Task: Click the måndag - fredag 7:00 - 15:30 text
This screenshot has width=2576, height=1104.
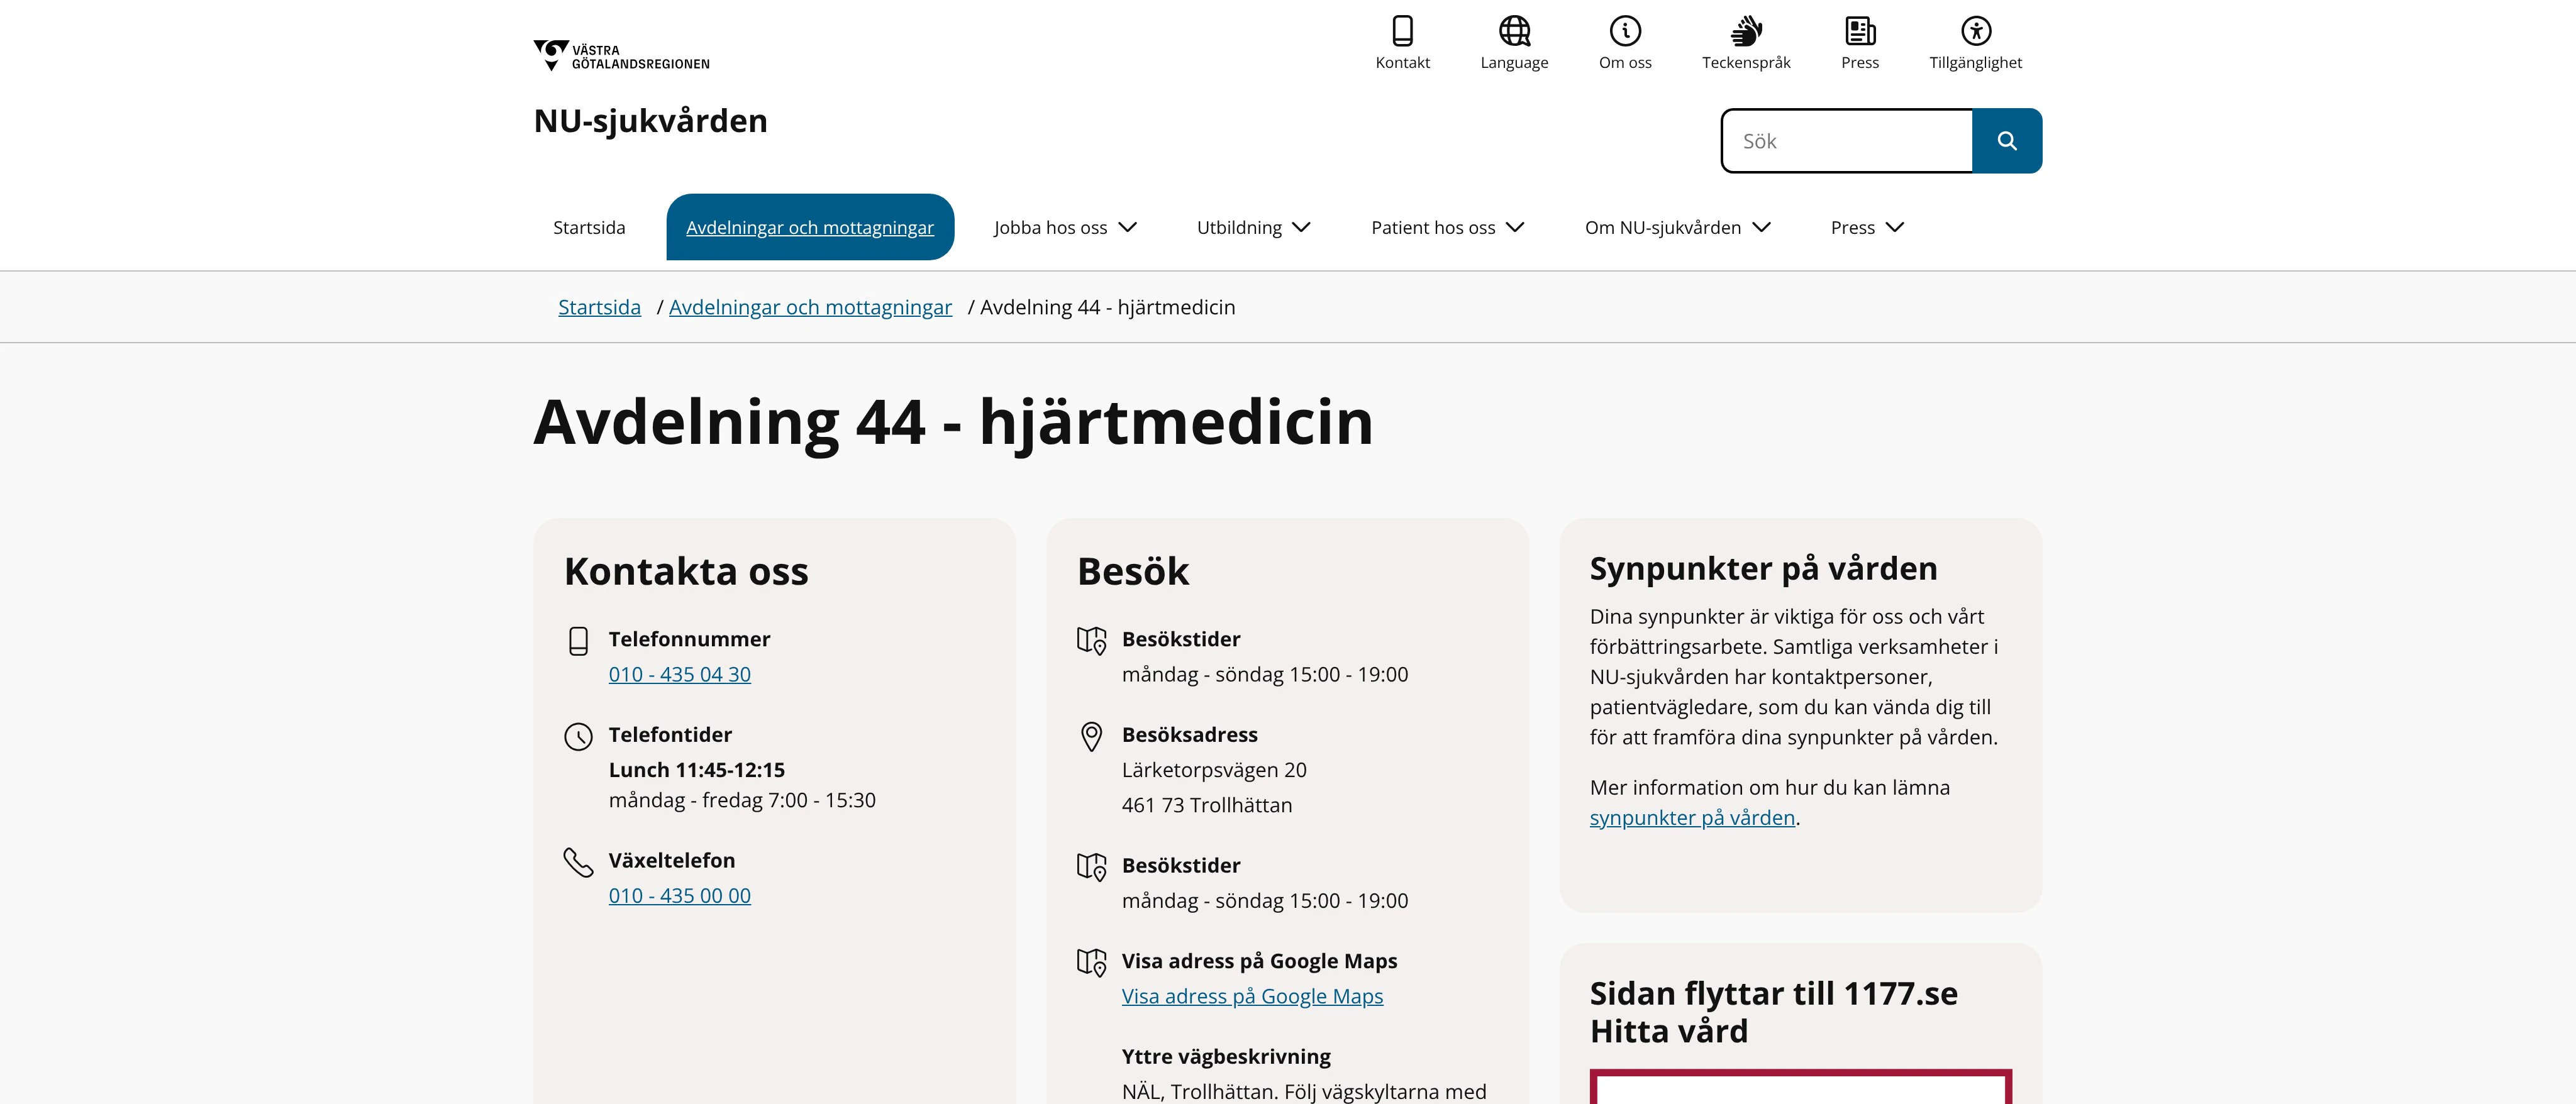Action: tap(742, 801)
